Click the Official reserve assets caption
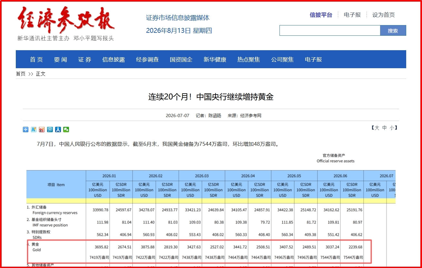The image size is (422, 268). click(x=335, y=161)
